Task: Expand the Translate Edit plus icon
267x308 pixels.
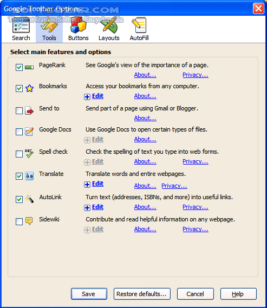Action: click(x=87, y=184)
